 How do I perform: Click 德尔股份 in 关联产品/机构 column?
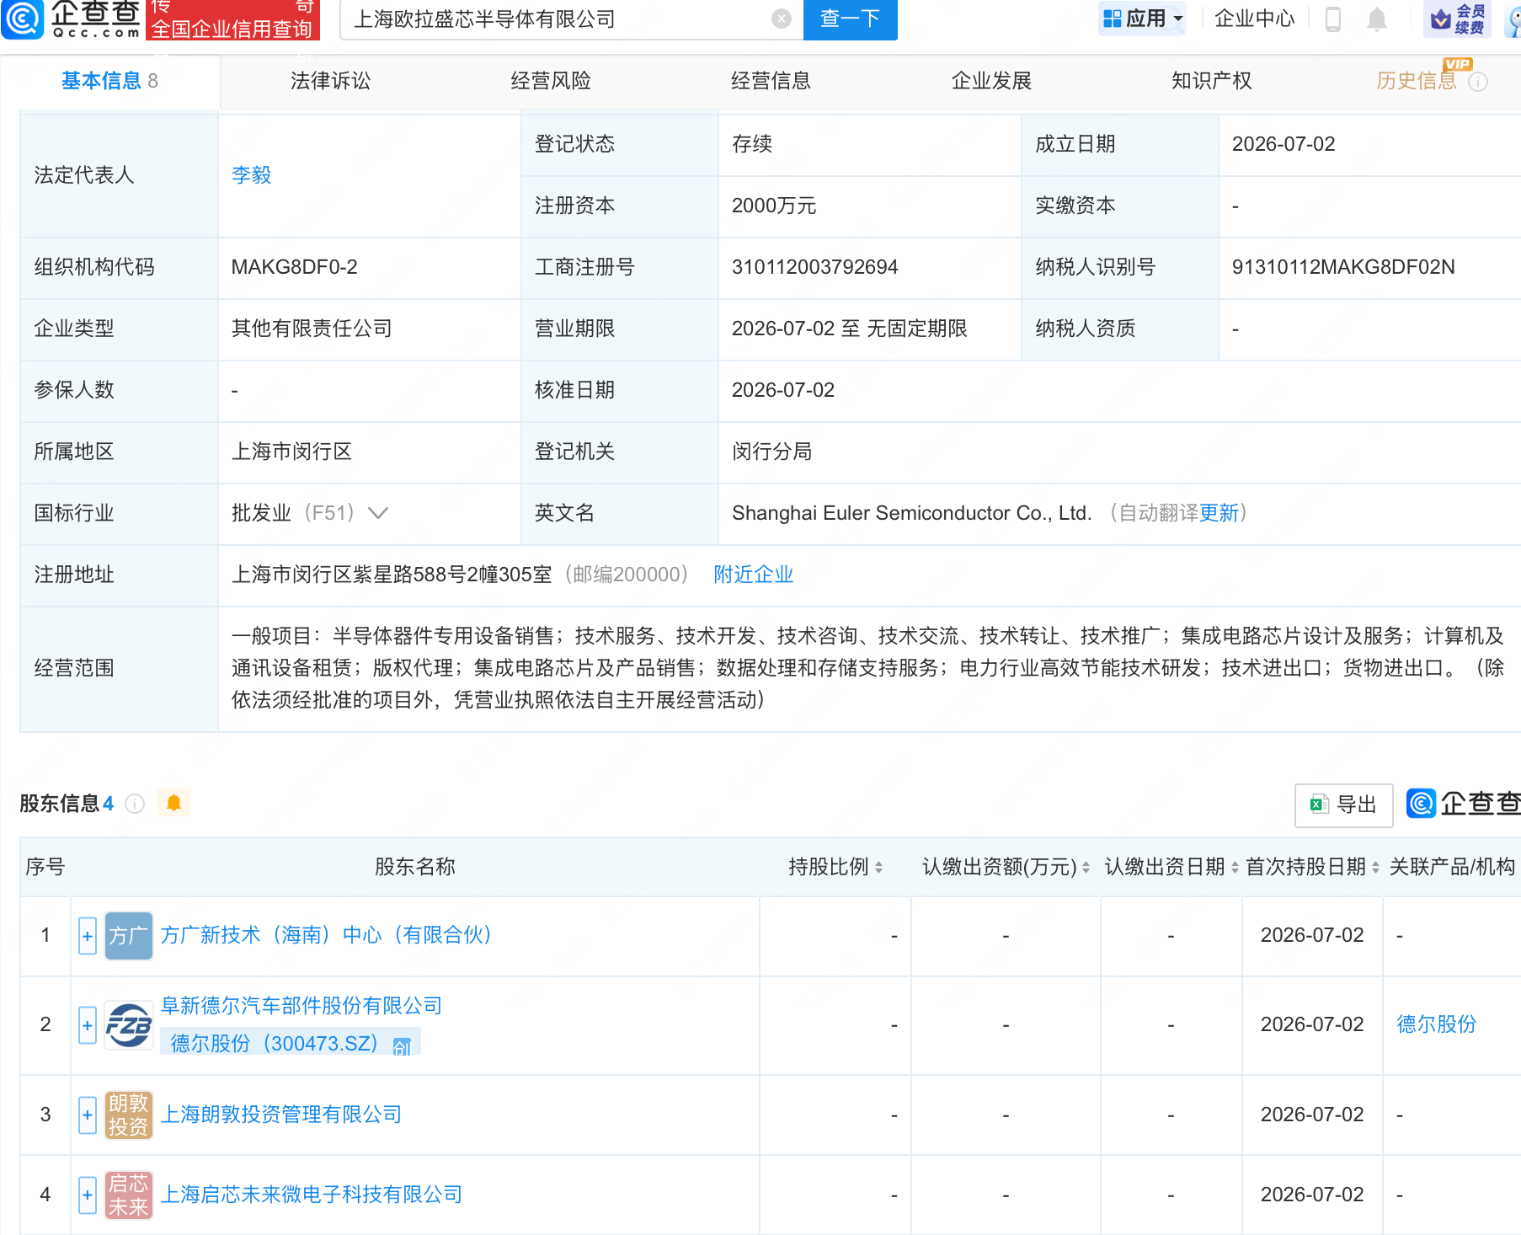tap(1437, 1024)
